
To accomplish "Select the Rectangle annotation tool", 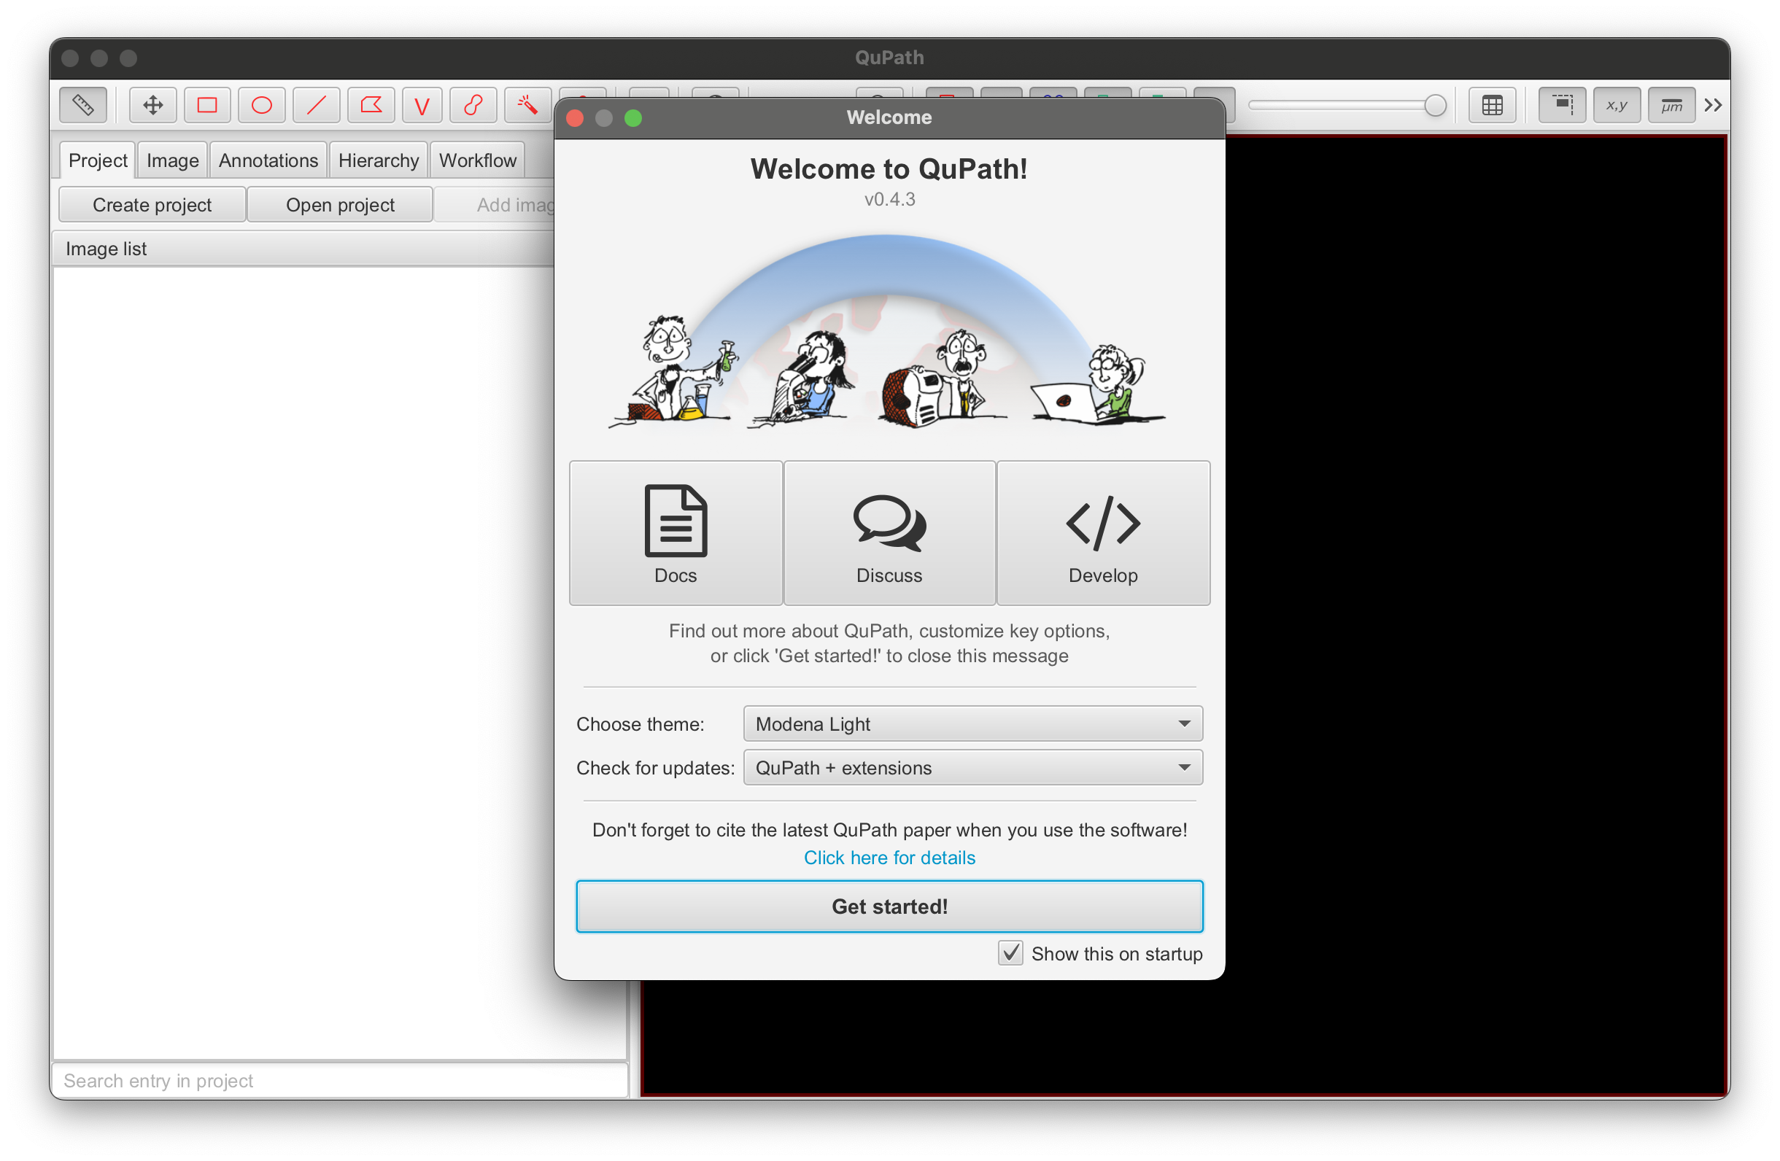I will tap(207, 105).
